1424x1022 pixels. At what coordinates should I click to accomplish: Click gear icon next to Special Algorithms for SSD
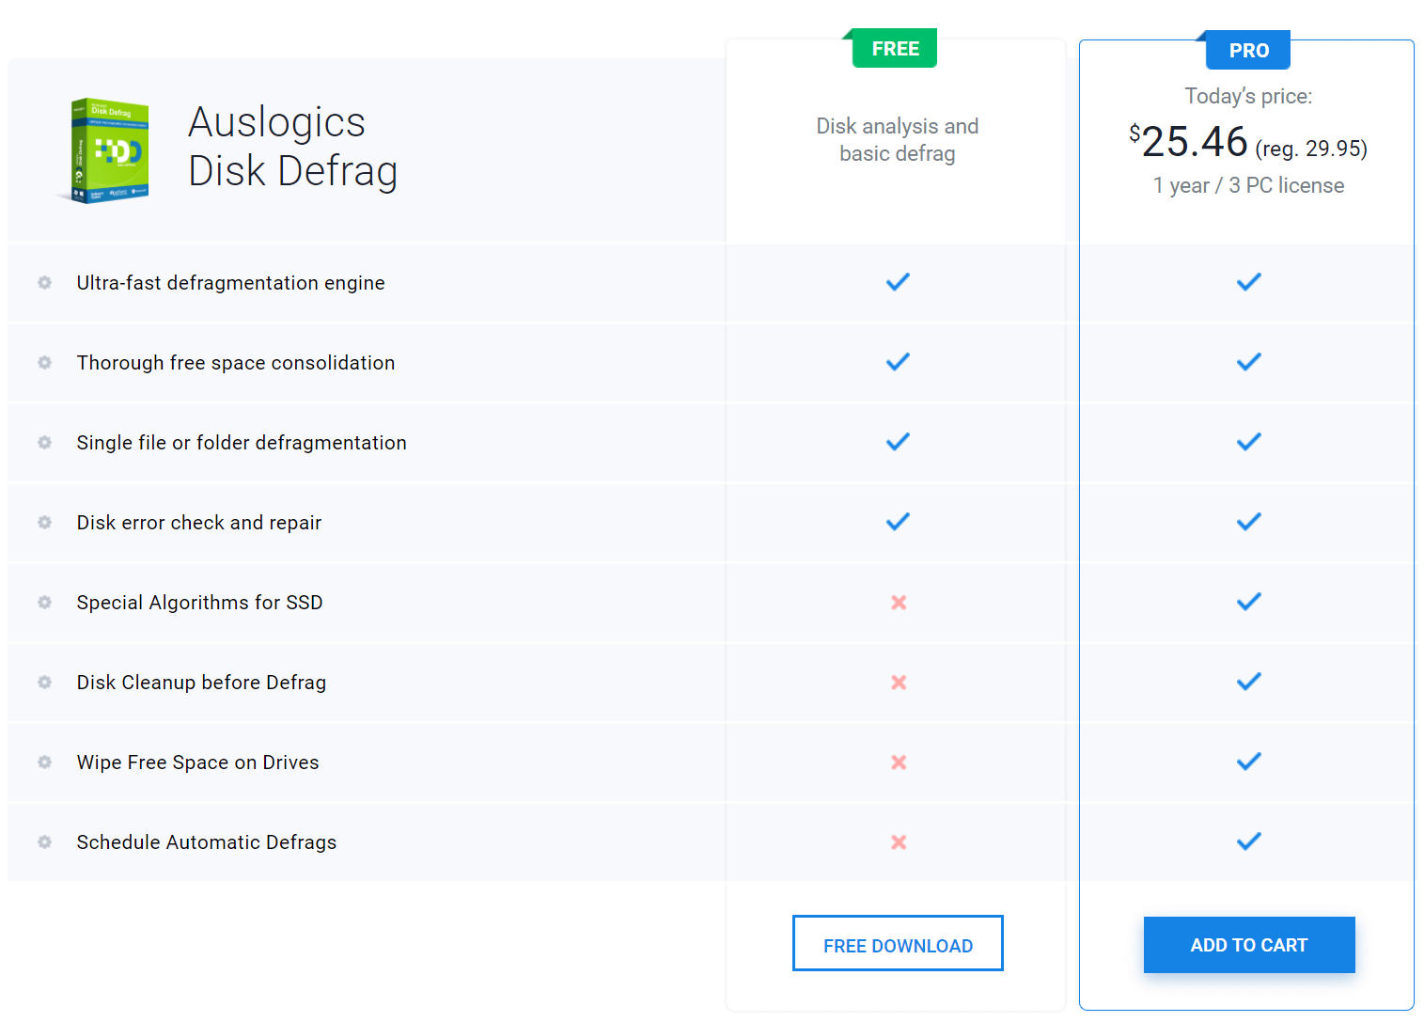click(44, 603)
